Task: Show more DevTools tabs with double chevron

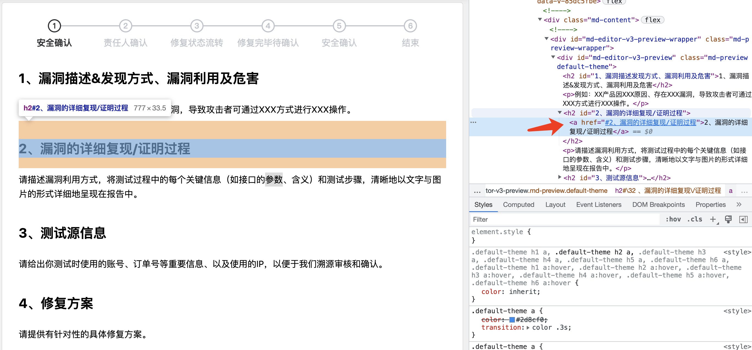Action: pyautogui.click(x=739, y=204)
